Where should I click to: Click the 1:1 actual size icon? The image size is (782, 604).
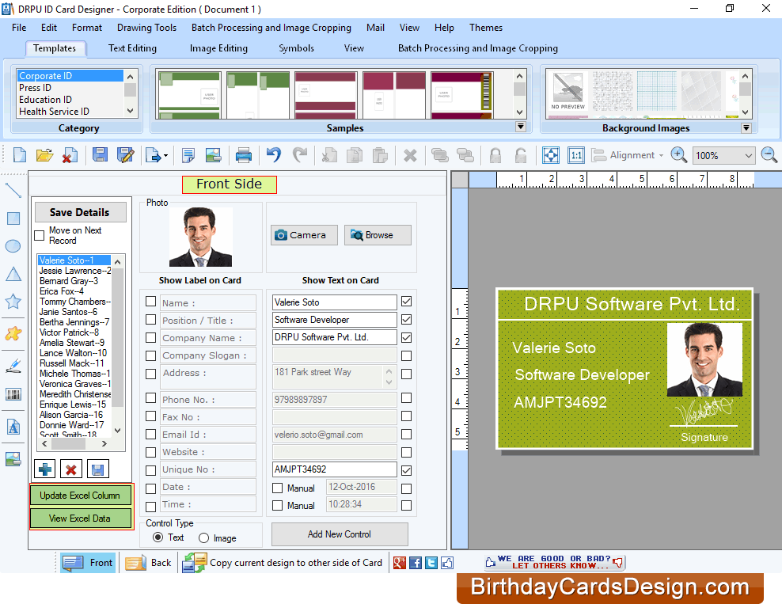tap(576, 155)
